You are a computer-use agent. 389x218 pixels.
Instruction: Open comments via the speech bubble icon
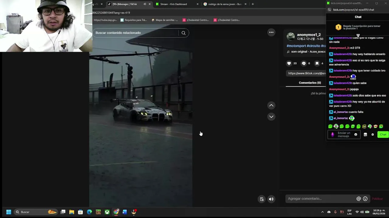pos(304,63)
